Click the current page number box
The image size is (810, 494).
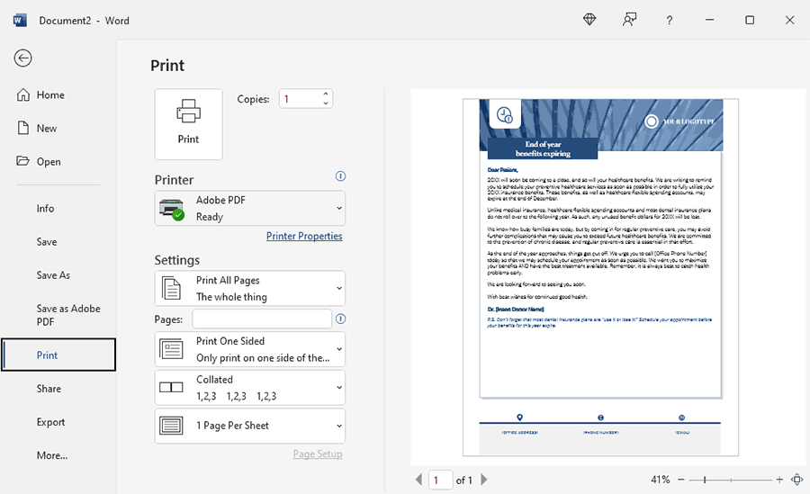[x=441, y=481]
